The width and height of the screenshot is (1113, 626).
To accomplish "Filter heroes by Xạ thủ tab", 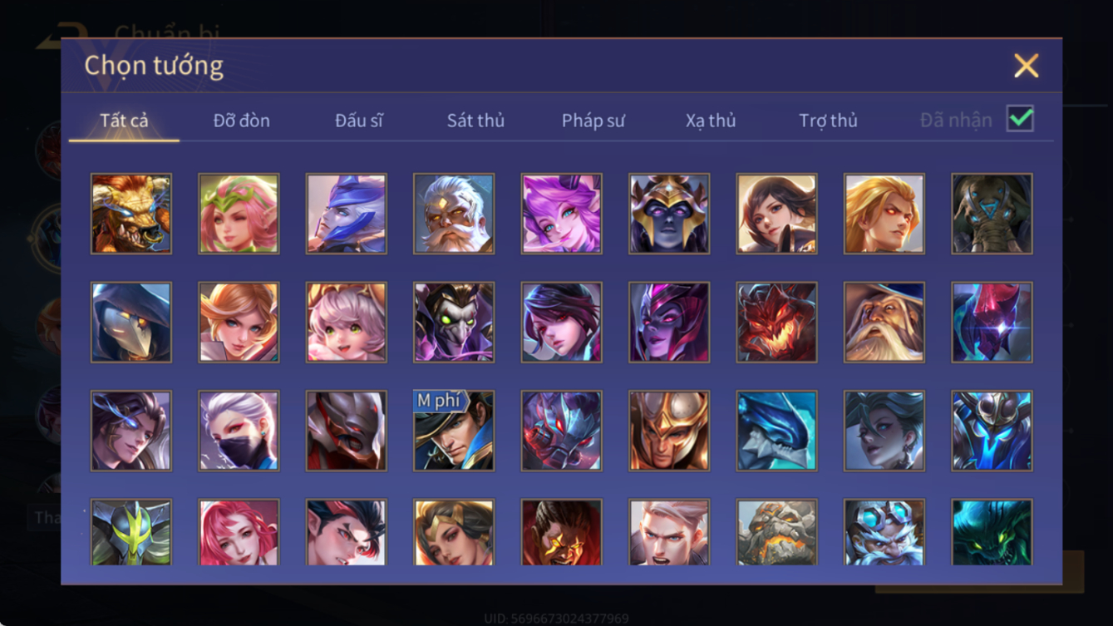I will [x=711, y=121].
